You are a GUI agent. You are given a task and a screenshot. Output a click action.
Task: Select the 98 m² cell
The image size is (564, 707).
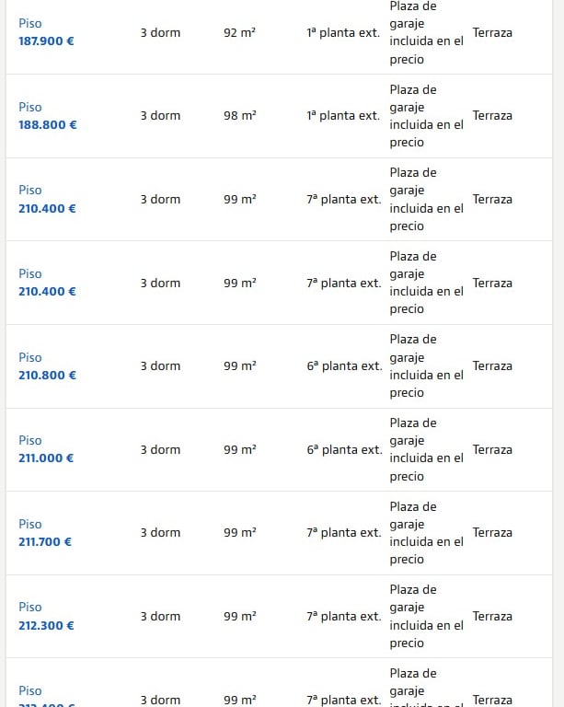point(239,116)
